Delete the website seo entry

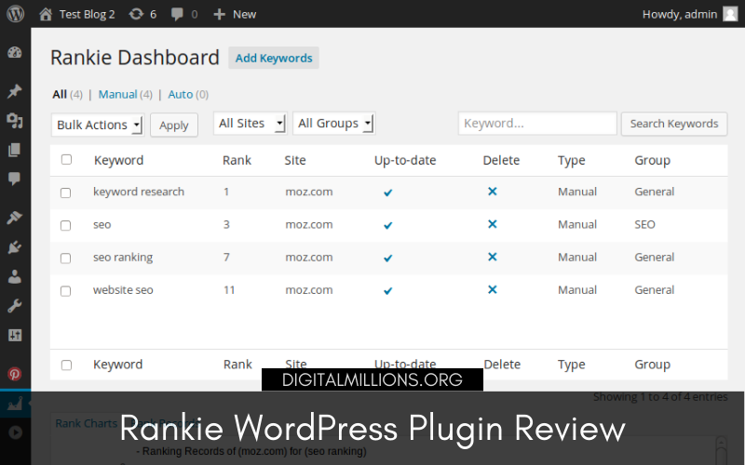click(x=493, y=289)
